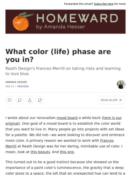Open the Subscribe here link
The height and width of the screenshot is (175, 131).
104,4
